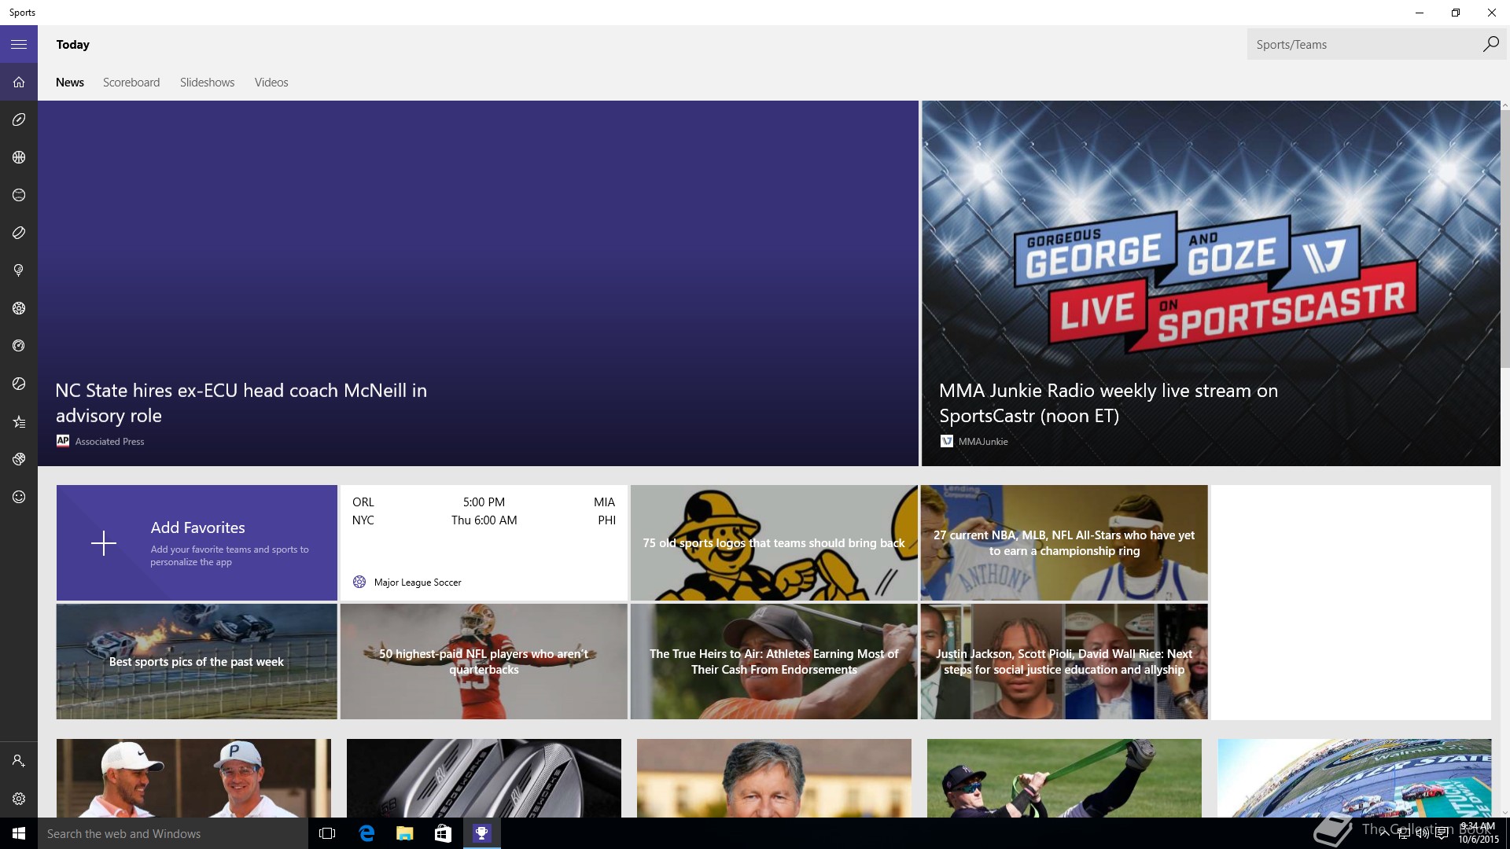Click the search magnifier icon

[x=1490, y=45]
